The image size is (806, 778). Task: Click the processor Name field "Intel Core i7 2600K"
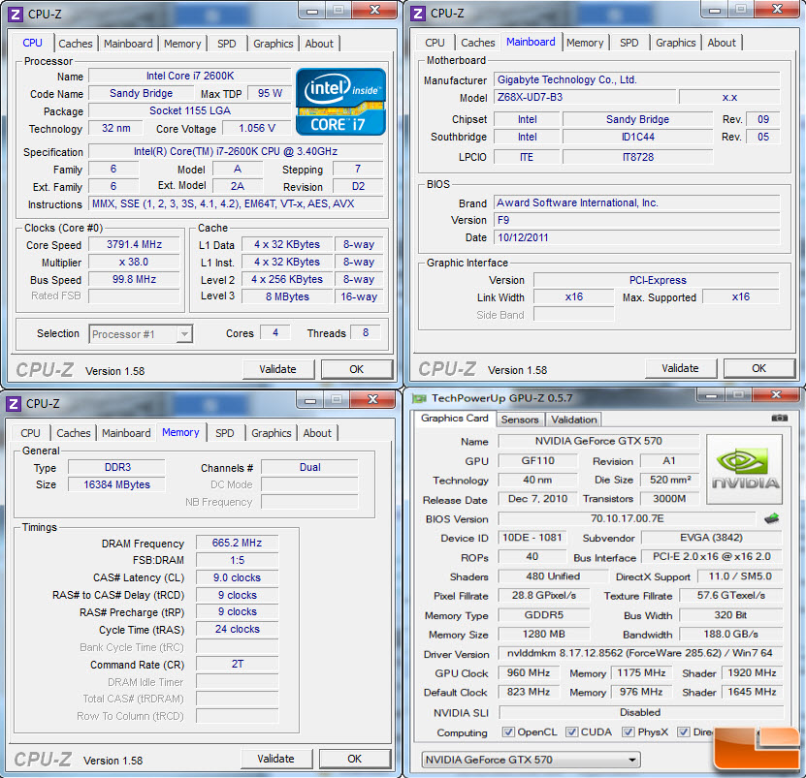click(190, 76)
